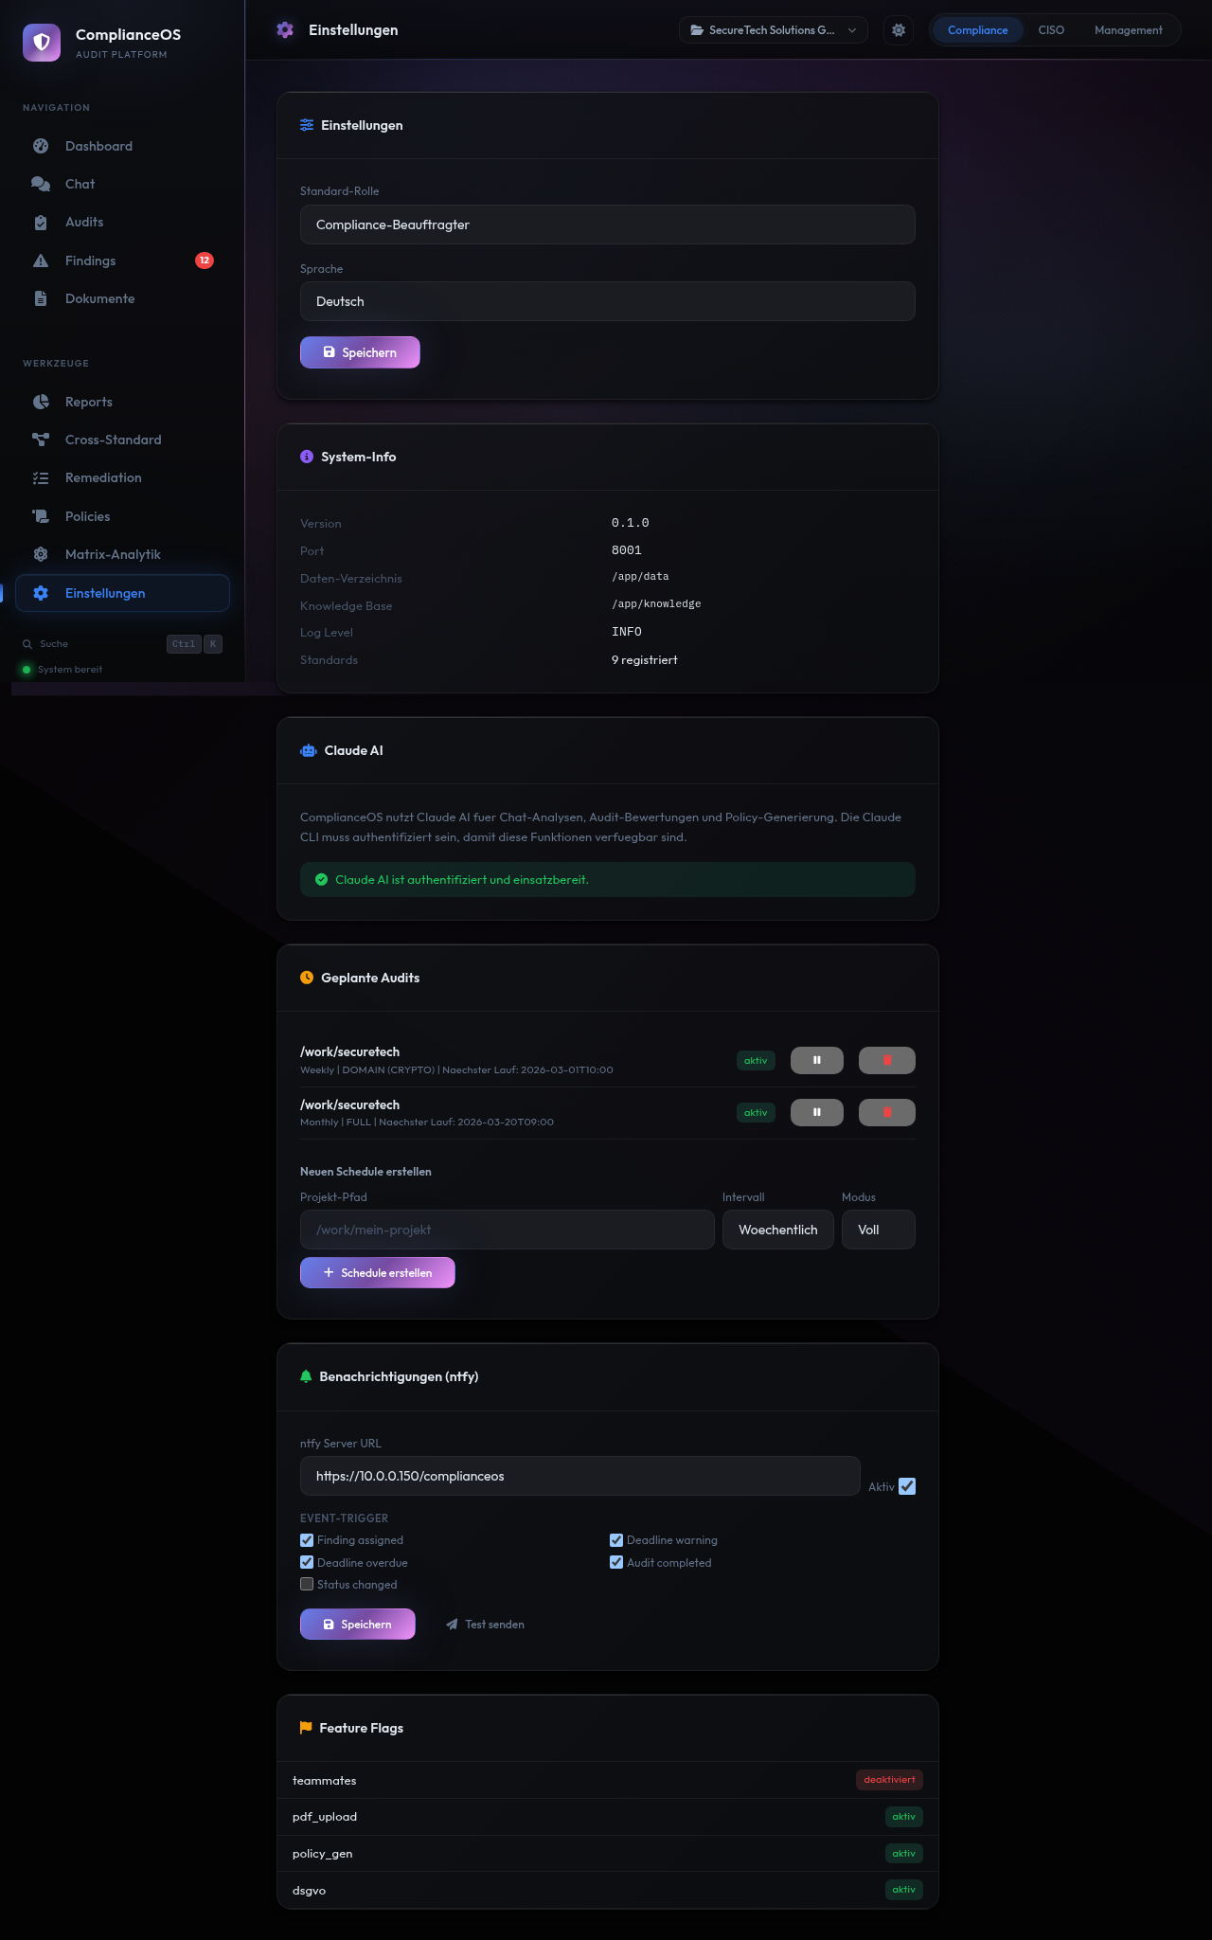
Task: Open the SecureTech Solutions project dropdown
Action: pyautogui.click(x=773, y=30)
